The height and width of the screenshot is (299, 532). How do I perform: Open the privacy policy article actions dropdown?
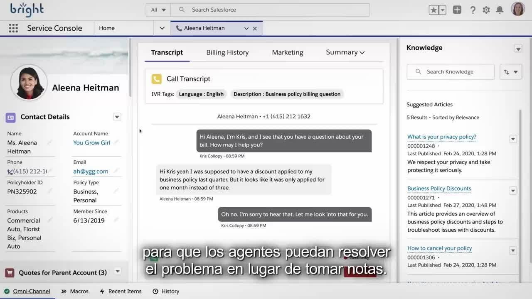(513, 139)
